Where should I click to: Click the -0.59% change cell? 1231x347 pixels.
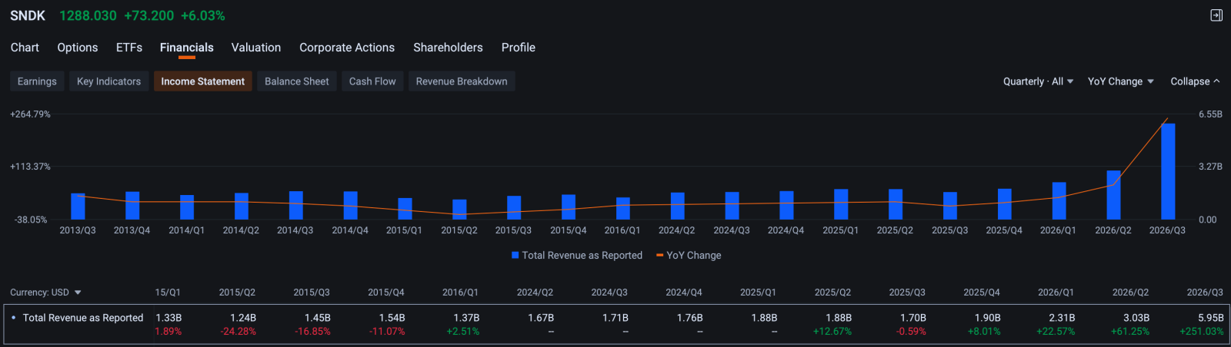[x=911, y=332]
